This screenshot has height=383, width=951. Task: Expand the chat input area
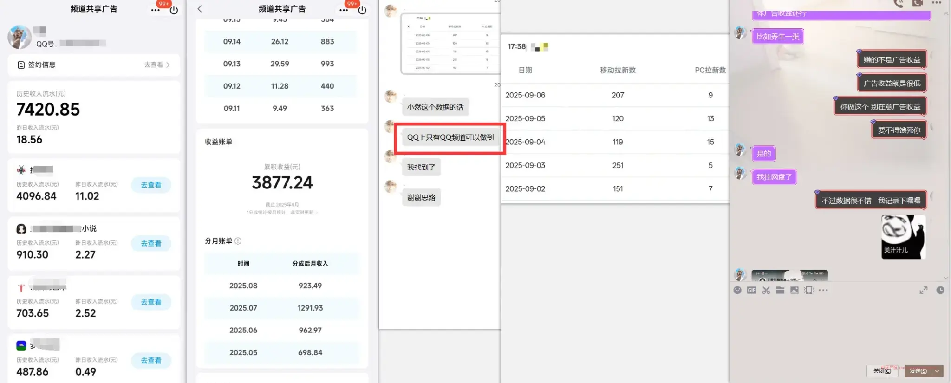[x=924, y=290]
